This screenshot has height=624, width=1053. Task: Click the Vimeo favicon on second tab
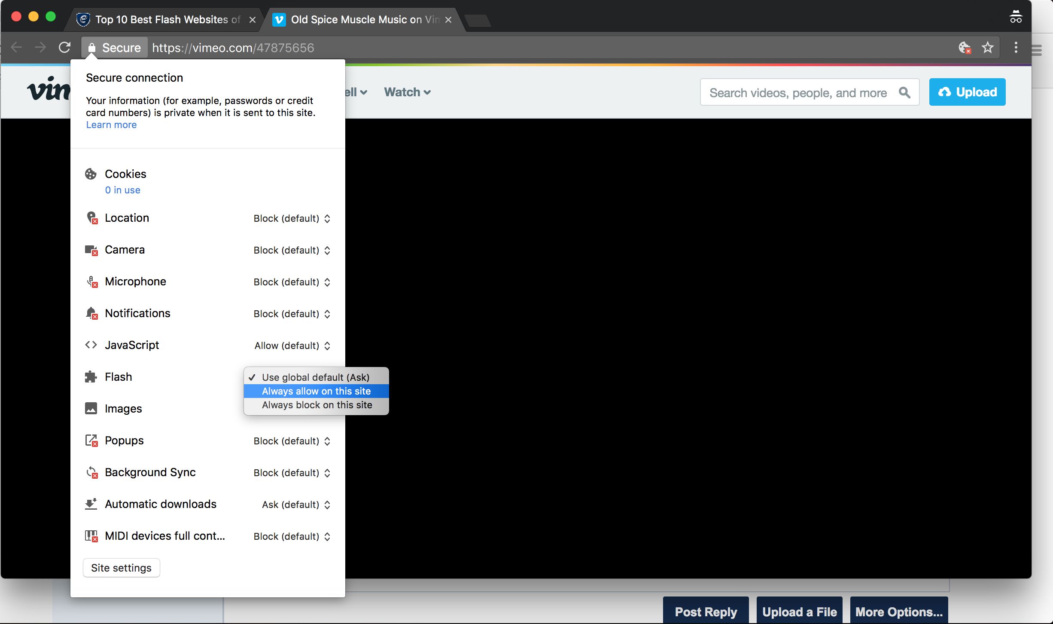[x=279, y=20]
